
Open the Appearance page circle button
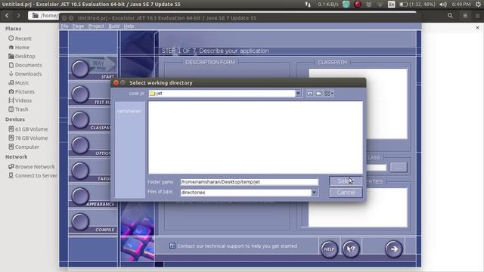click(x=80, y=196)
